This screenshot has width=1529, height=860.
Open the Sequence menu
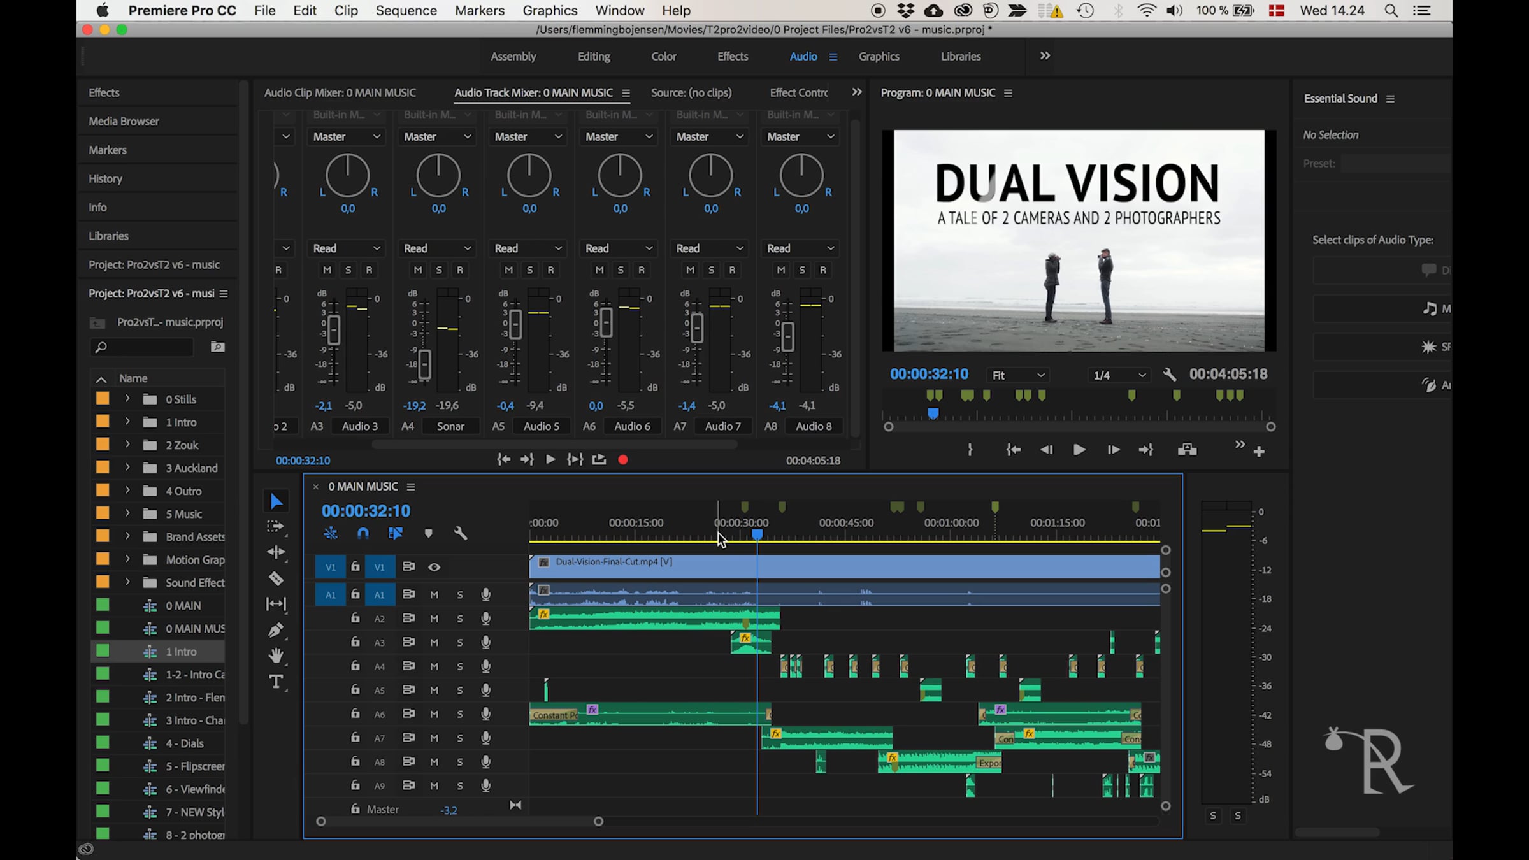pos(406,10)
